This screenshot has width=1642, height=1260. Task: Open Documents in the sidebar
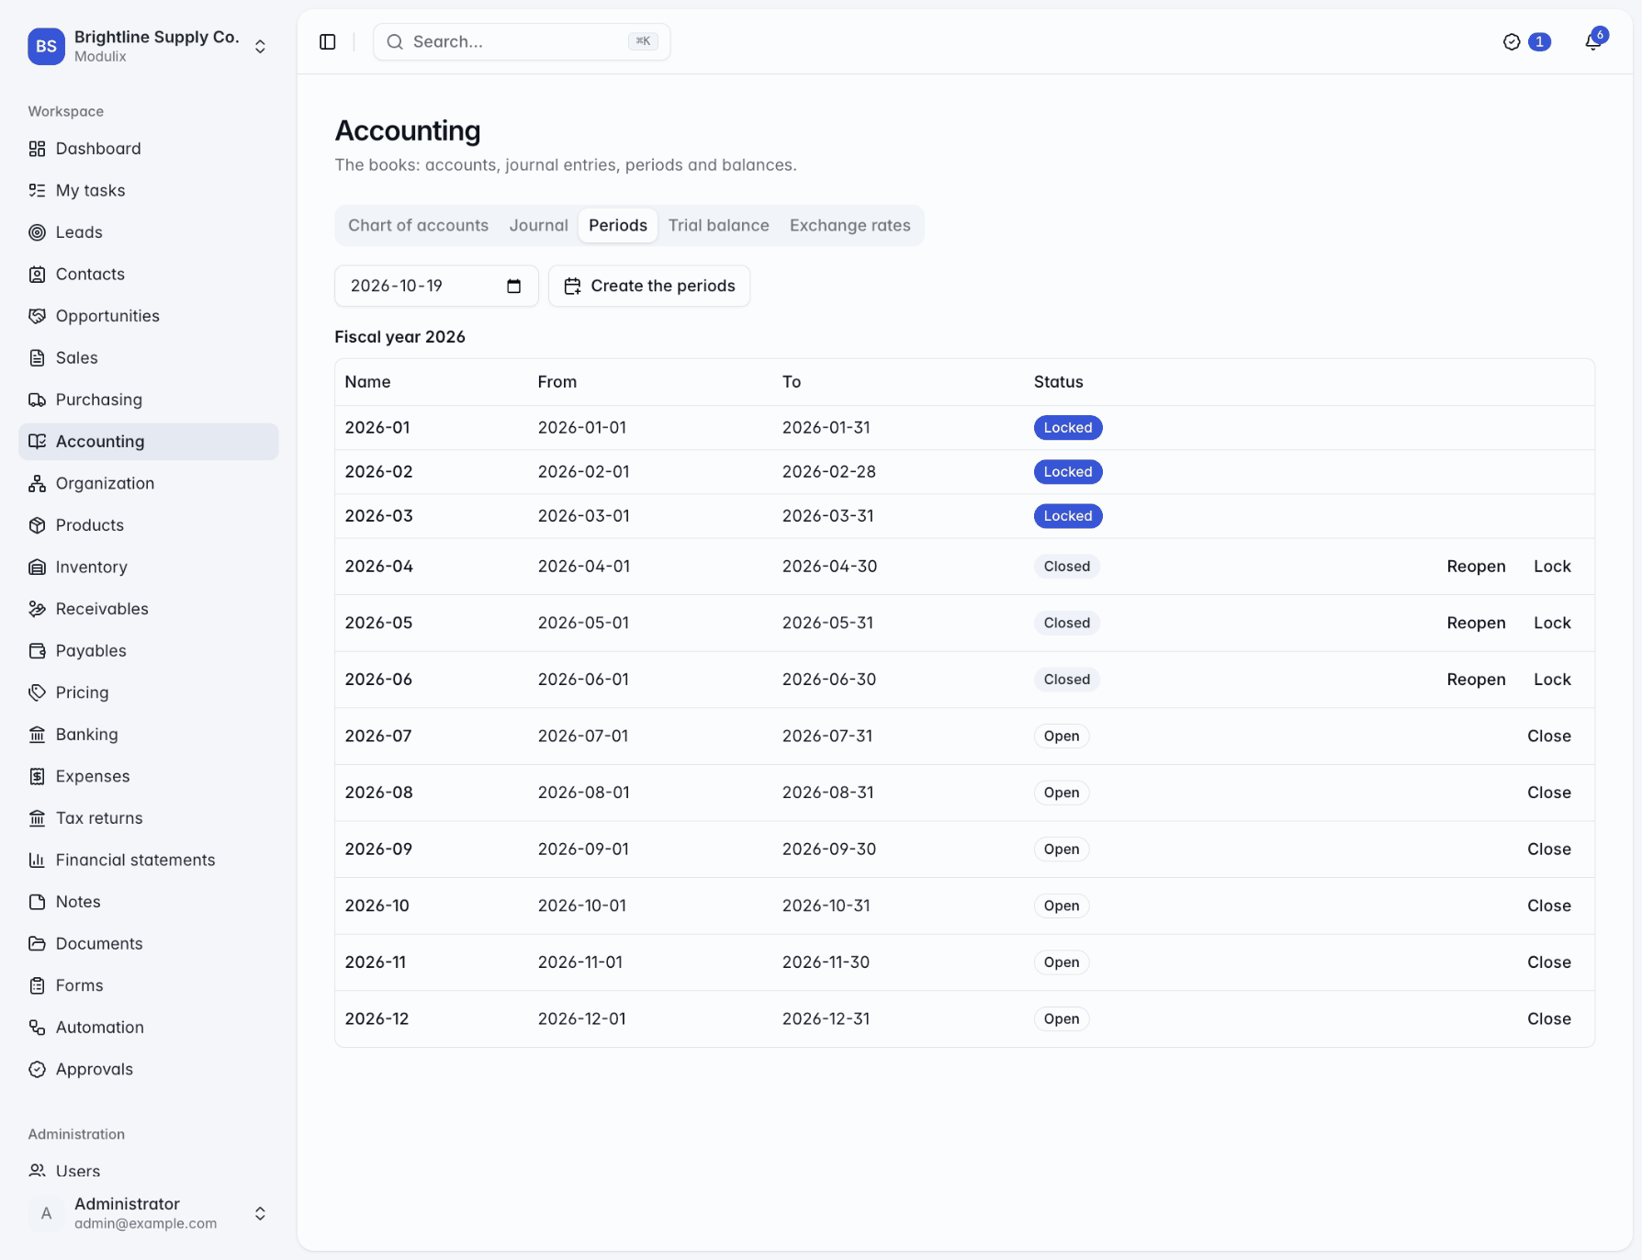149,943
